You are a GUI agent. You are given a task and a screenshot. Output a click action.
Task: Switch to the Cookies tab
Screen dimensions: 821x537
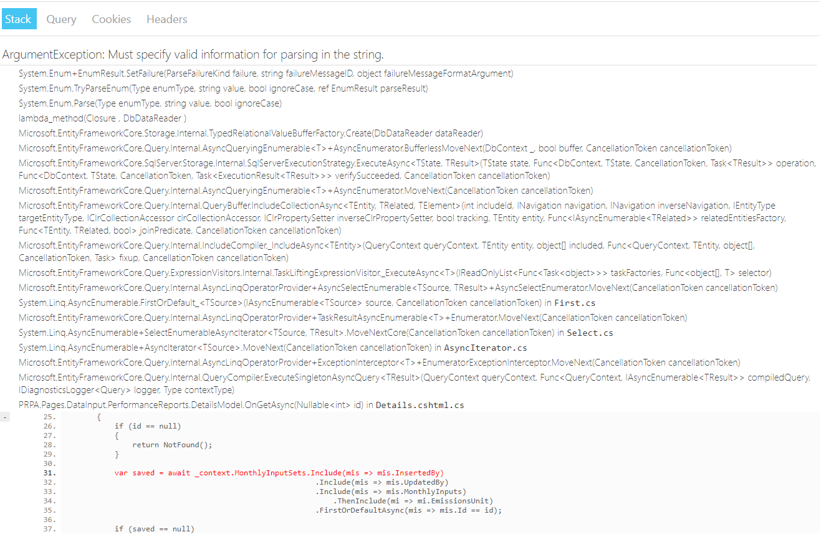111,19
